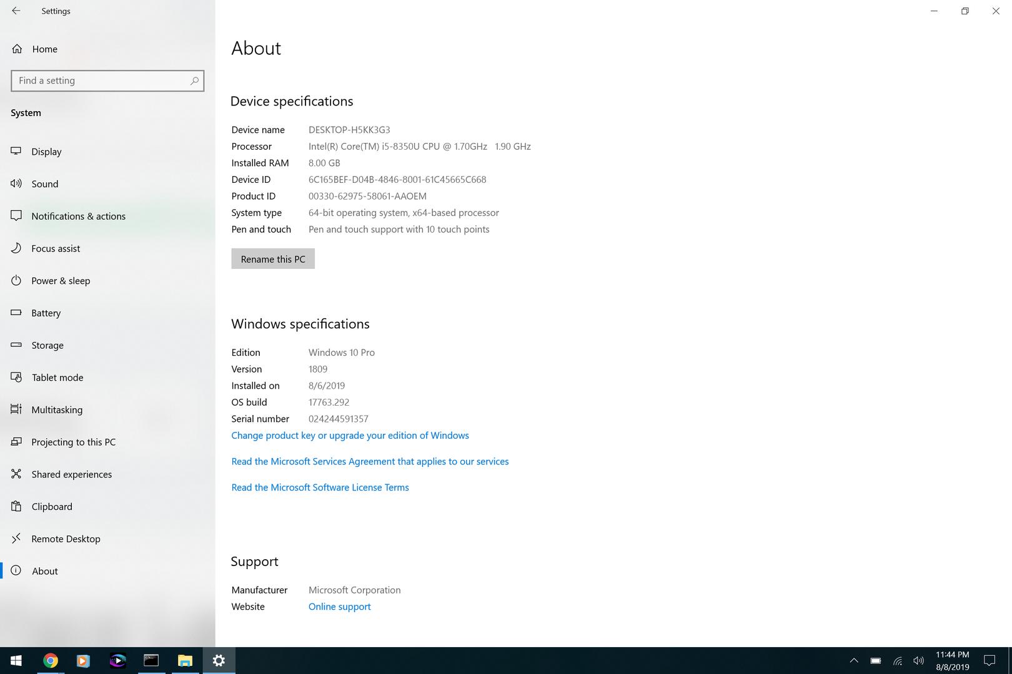Open the media player taskbar icon
This screenshot has width=1012, height=674.
coord(84,660)
